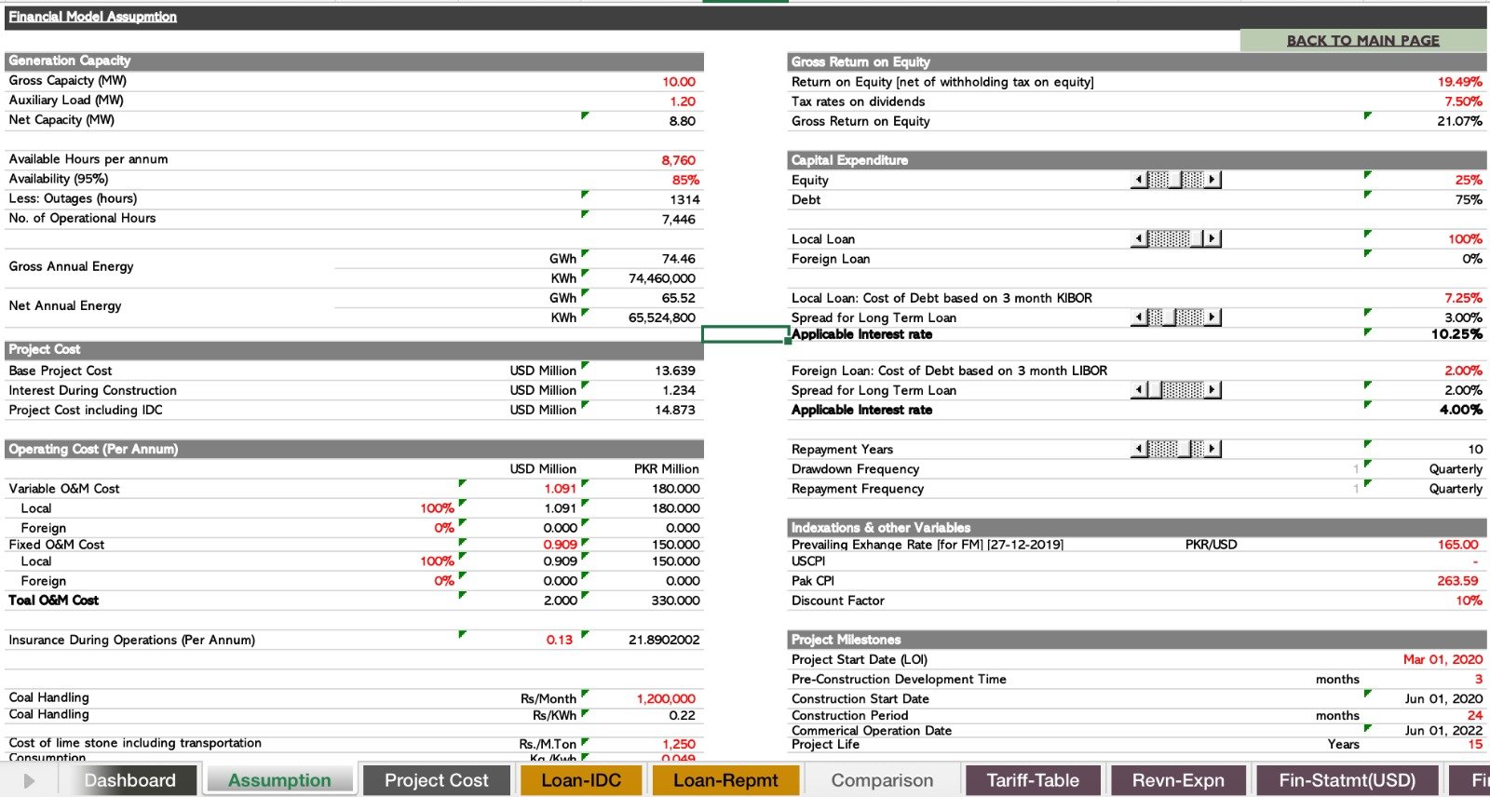Image resolution: width=1490 pixels, height=797 pixels.
Task: Select Interest During Construction value 1.234
Action: coord(679,390)
